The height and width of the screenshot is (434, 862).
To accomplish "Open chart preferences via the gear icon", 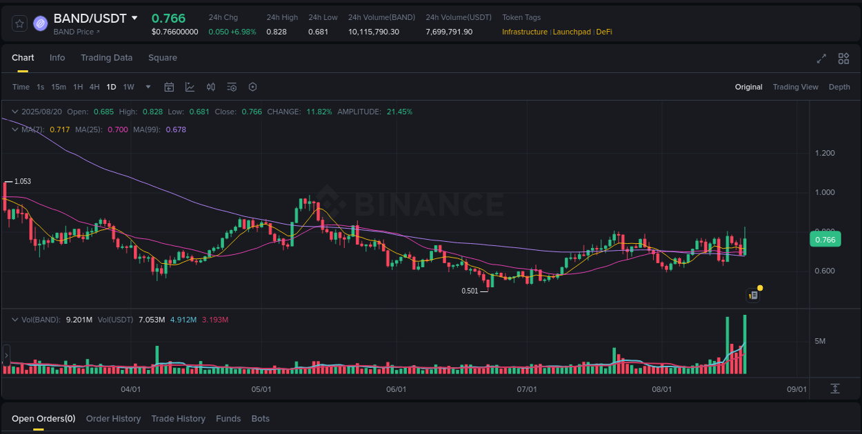I will click(252, 87).
